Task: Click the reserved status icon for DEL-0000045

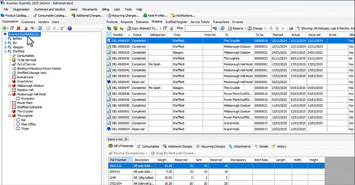Action: pyautogui.click(x=109, y=82)
